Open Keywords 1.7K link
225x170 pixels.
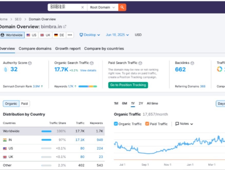coord(71,86)
